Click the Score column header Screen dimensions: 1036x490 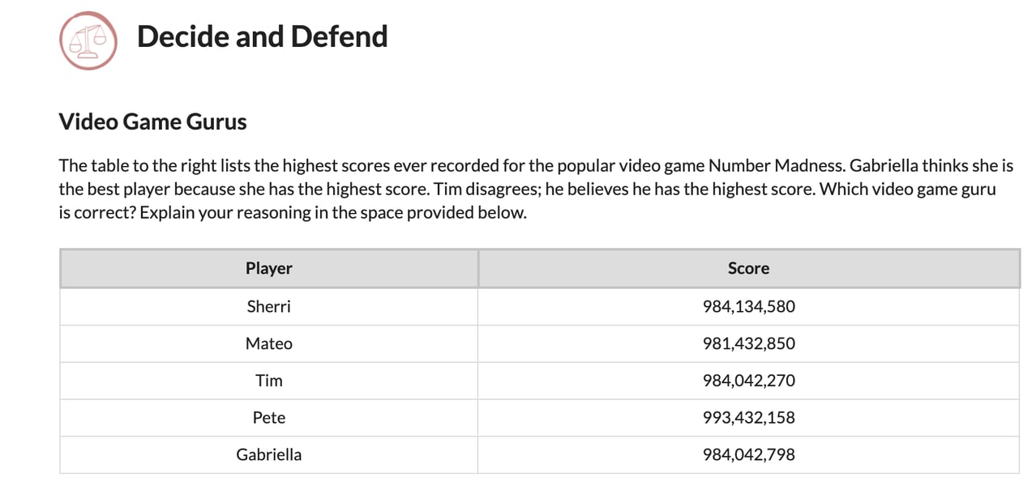[x=748, y=268]
